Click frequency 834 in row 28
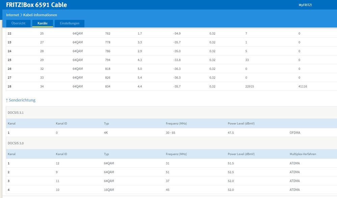337x198 pixels. [x=108, y=86]
